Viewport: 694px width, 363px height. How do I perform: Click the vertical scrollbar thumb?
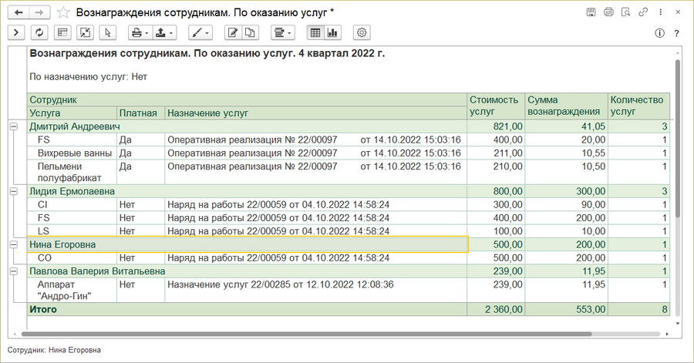point(677,139)
